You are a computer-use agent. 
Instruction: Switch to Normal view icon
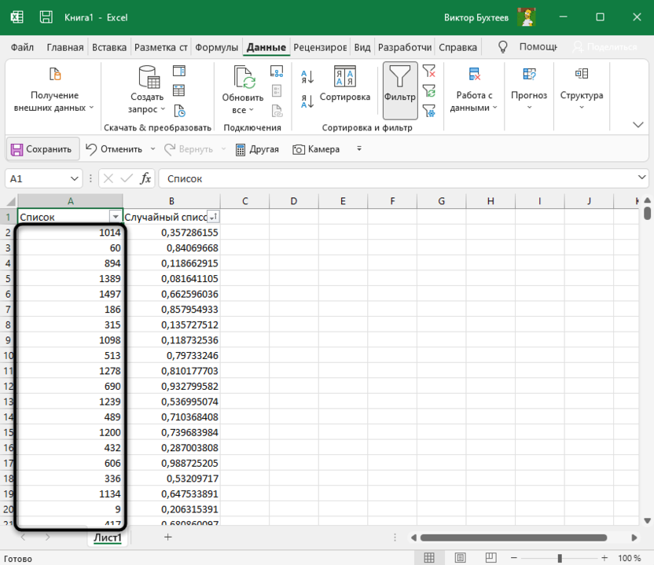pyautogui.click(x=429, y=557)
